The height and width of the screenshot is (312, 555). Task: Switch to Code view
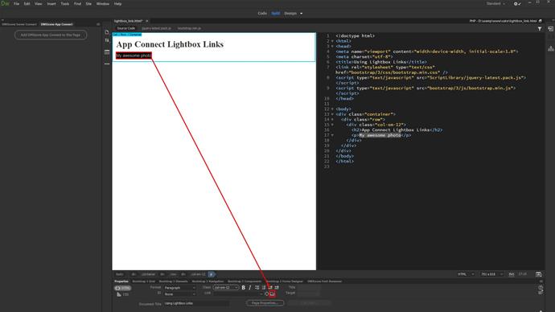pos(262,14)
